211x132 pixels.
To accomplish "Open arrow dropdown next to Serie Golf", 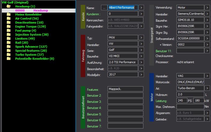I will point(141,50).
